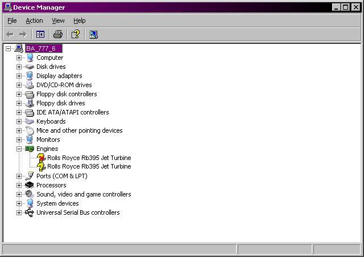Expand the Universal Serial Bus controllers node
Viewport: 364px width, 258px height.
point(19,212)
